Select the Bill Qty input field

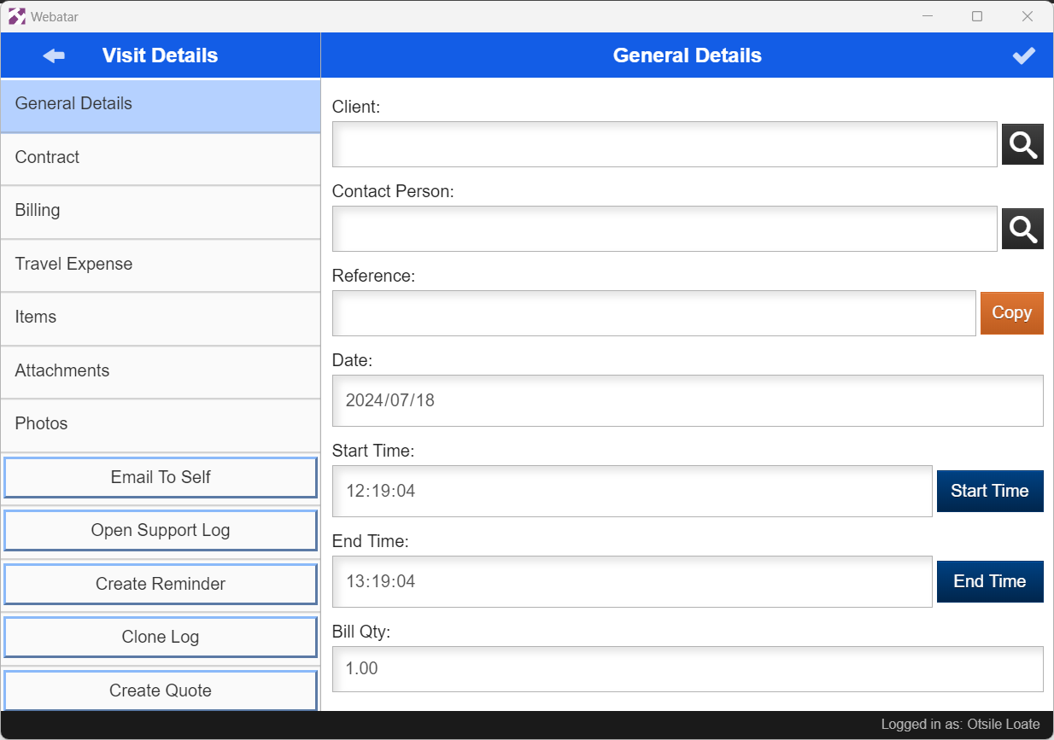pos(687,668)
